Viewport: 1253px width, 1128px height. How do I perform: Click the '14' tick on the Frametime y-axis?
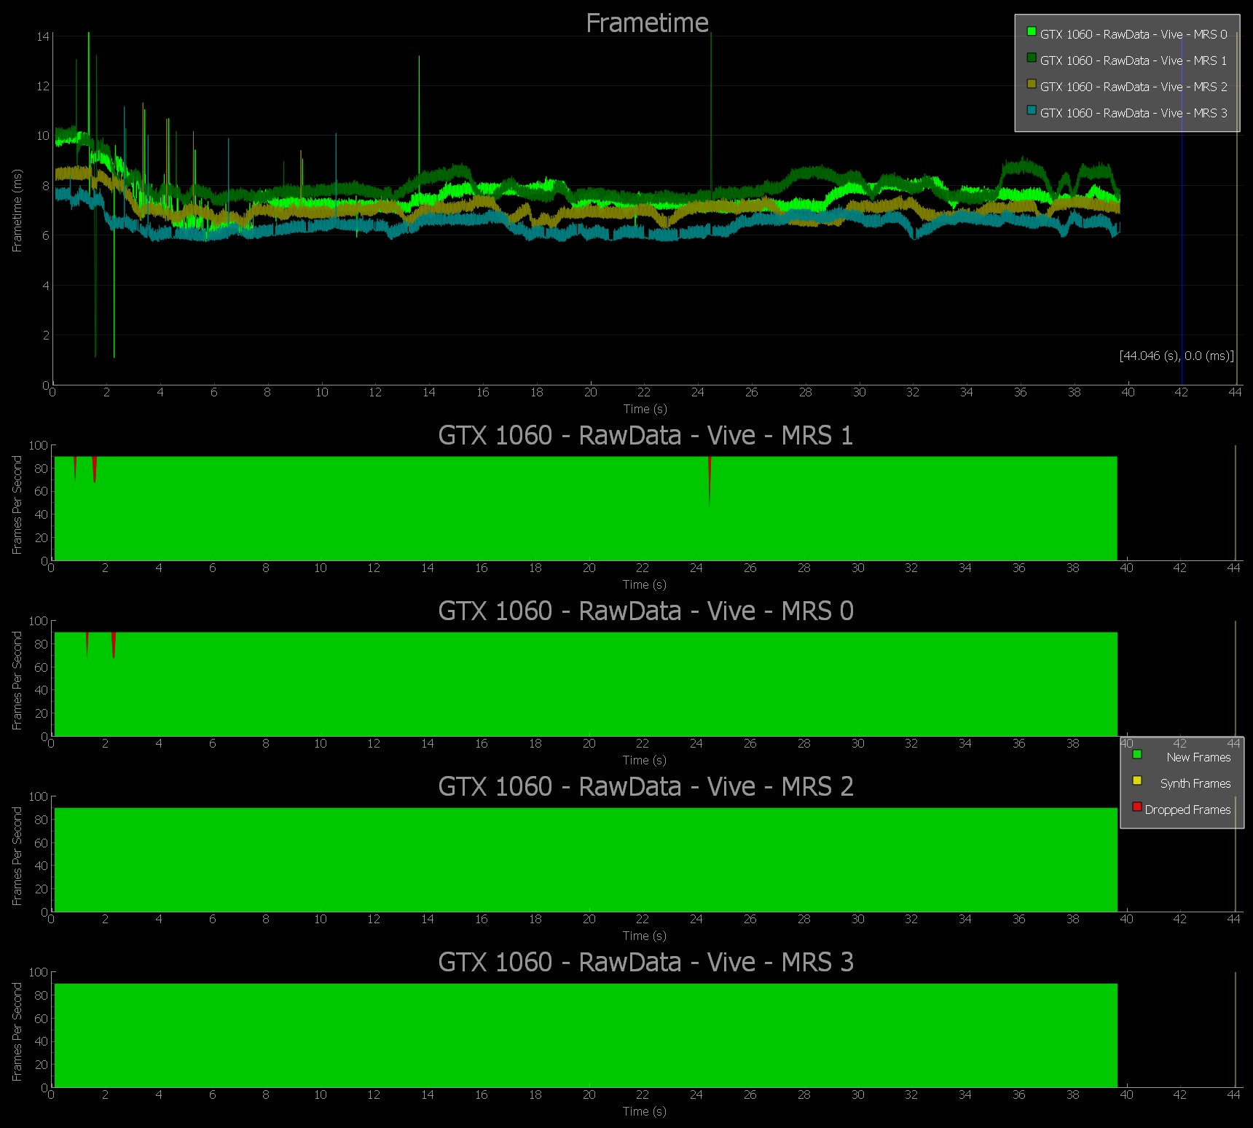pos(43,36)
